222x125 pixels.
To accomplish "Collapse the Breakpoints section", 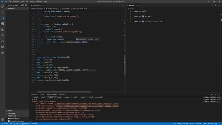I will 17,116.
